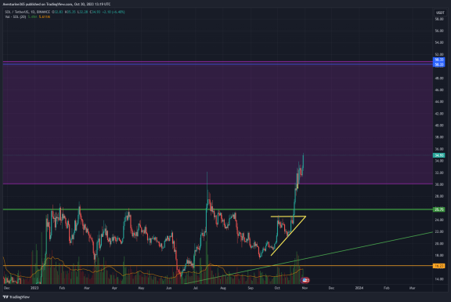Click the SOL / TetherUS symbol legend
The image size is (451, 302).
[27, 12]
